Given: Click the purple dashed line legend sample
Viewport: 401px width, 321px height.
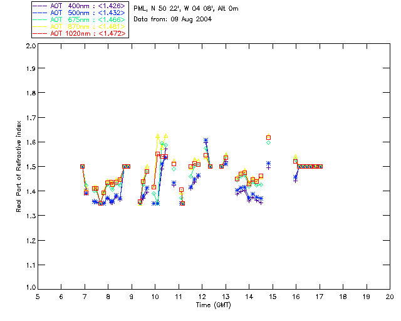Looking at the screenshot, I should click(40, 6).
